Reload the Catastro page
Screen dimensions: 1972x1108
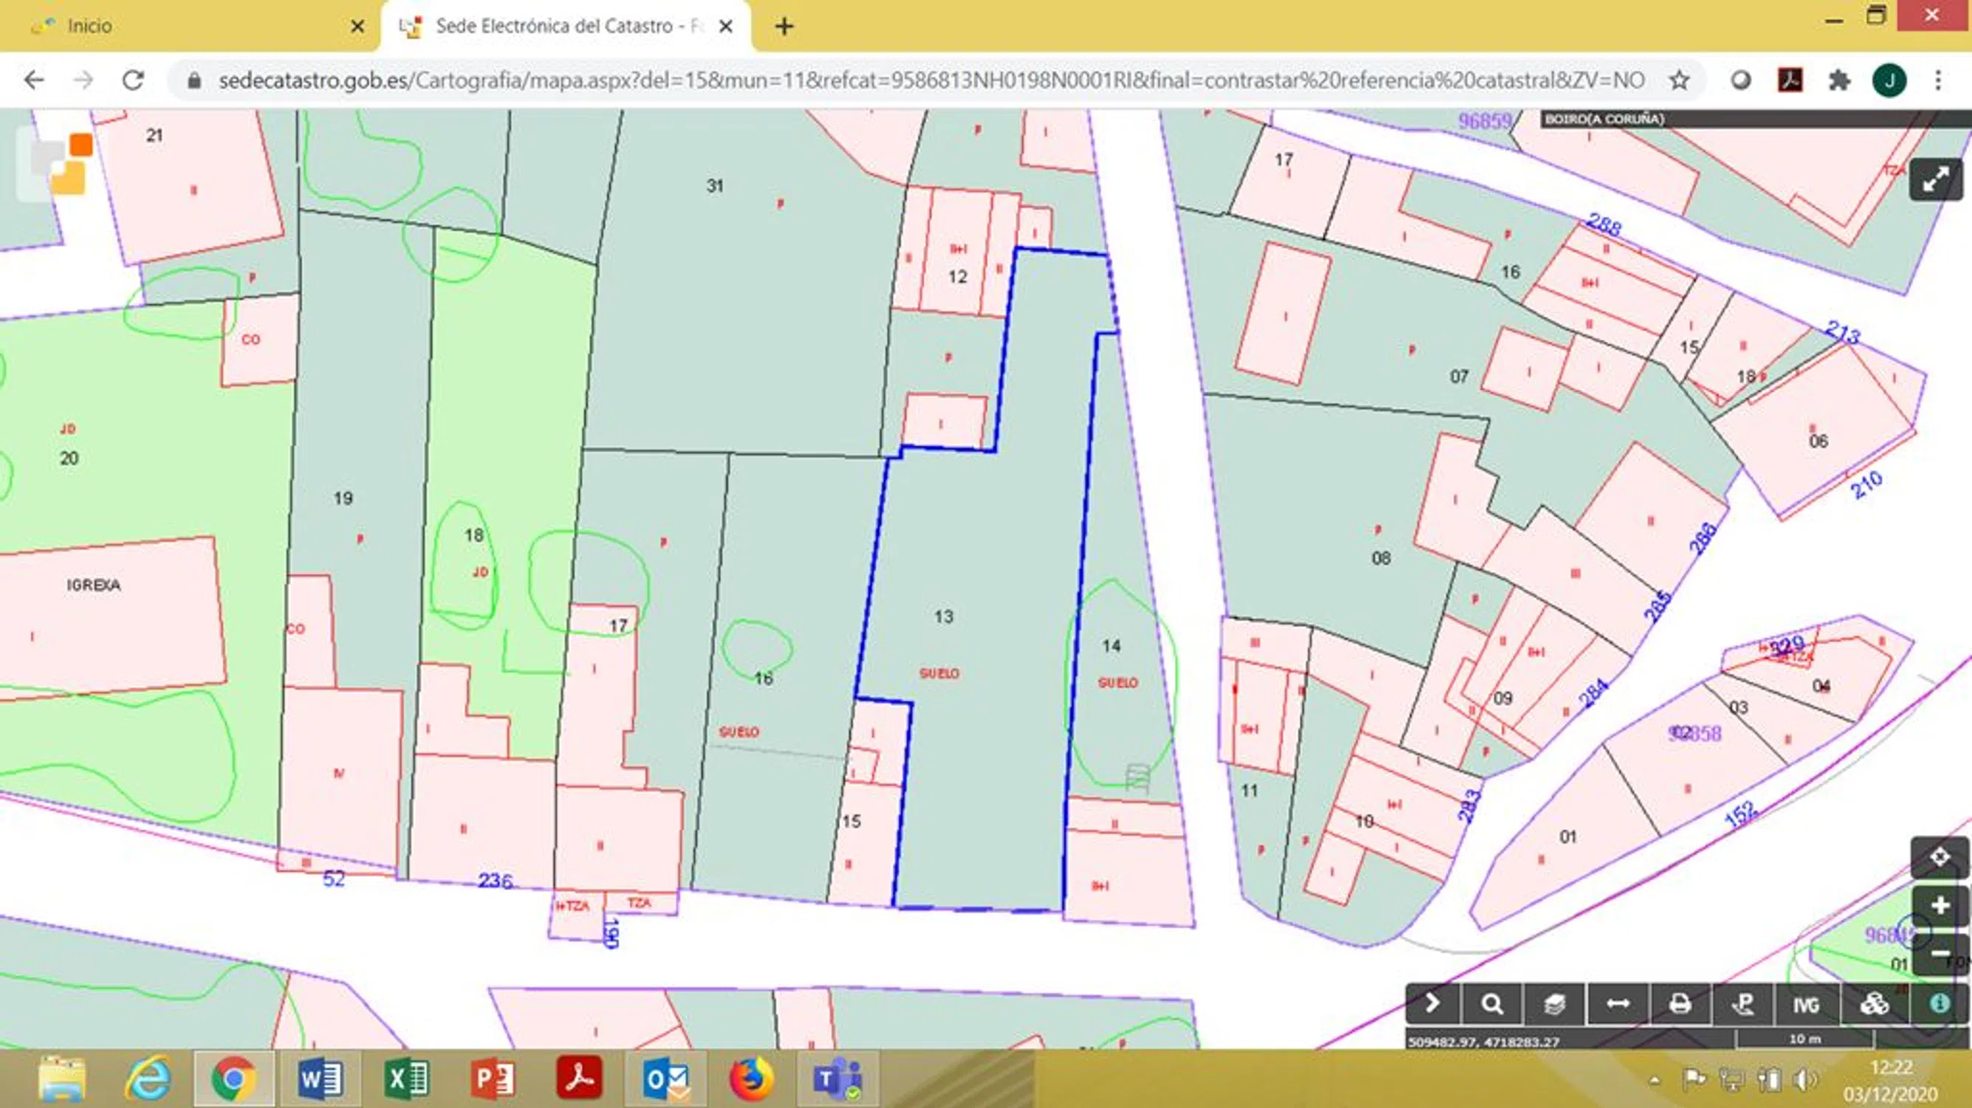click(x=133, y=81)
